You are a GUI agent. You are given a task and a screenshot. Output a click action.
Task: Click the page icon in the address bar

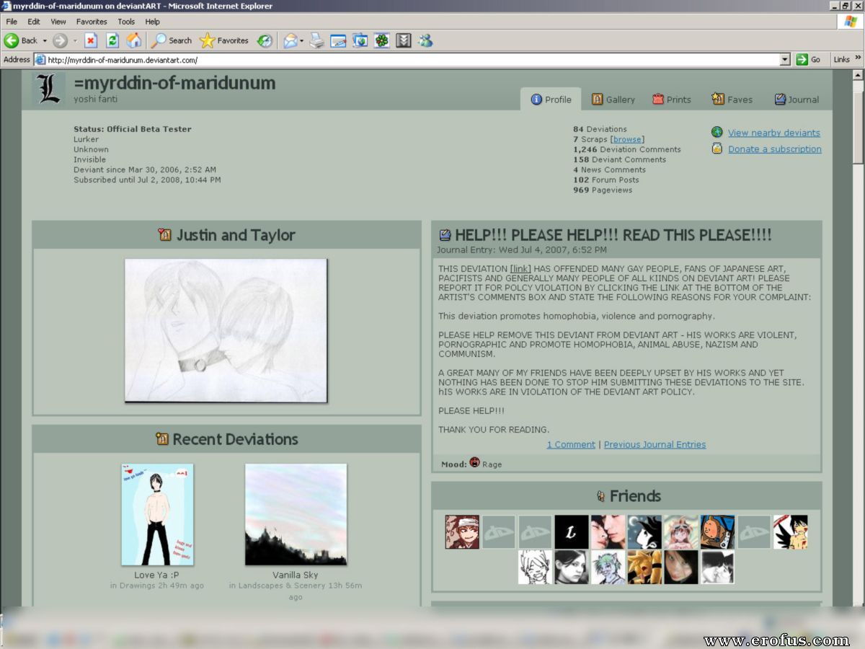pos(40,60)
